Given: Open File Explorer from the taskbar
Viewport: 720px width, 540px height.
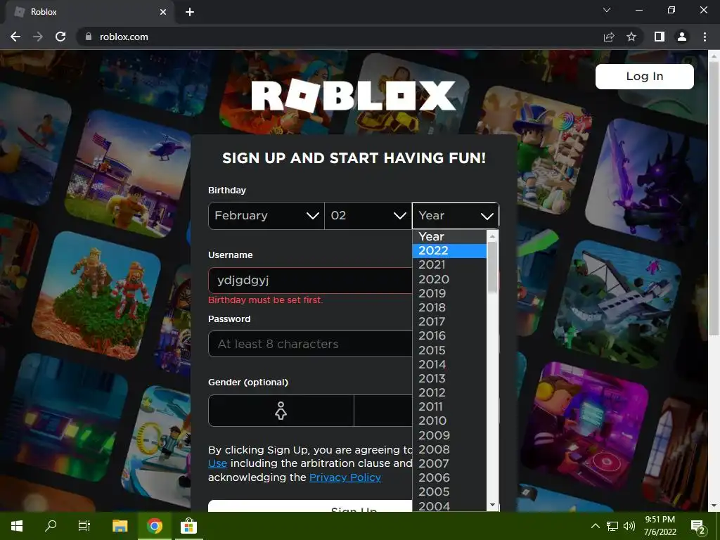Looking at the screenshot, I should (120, 526).
